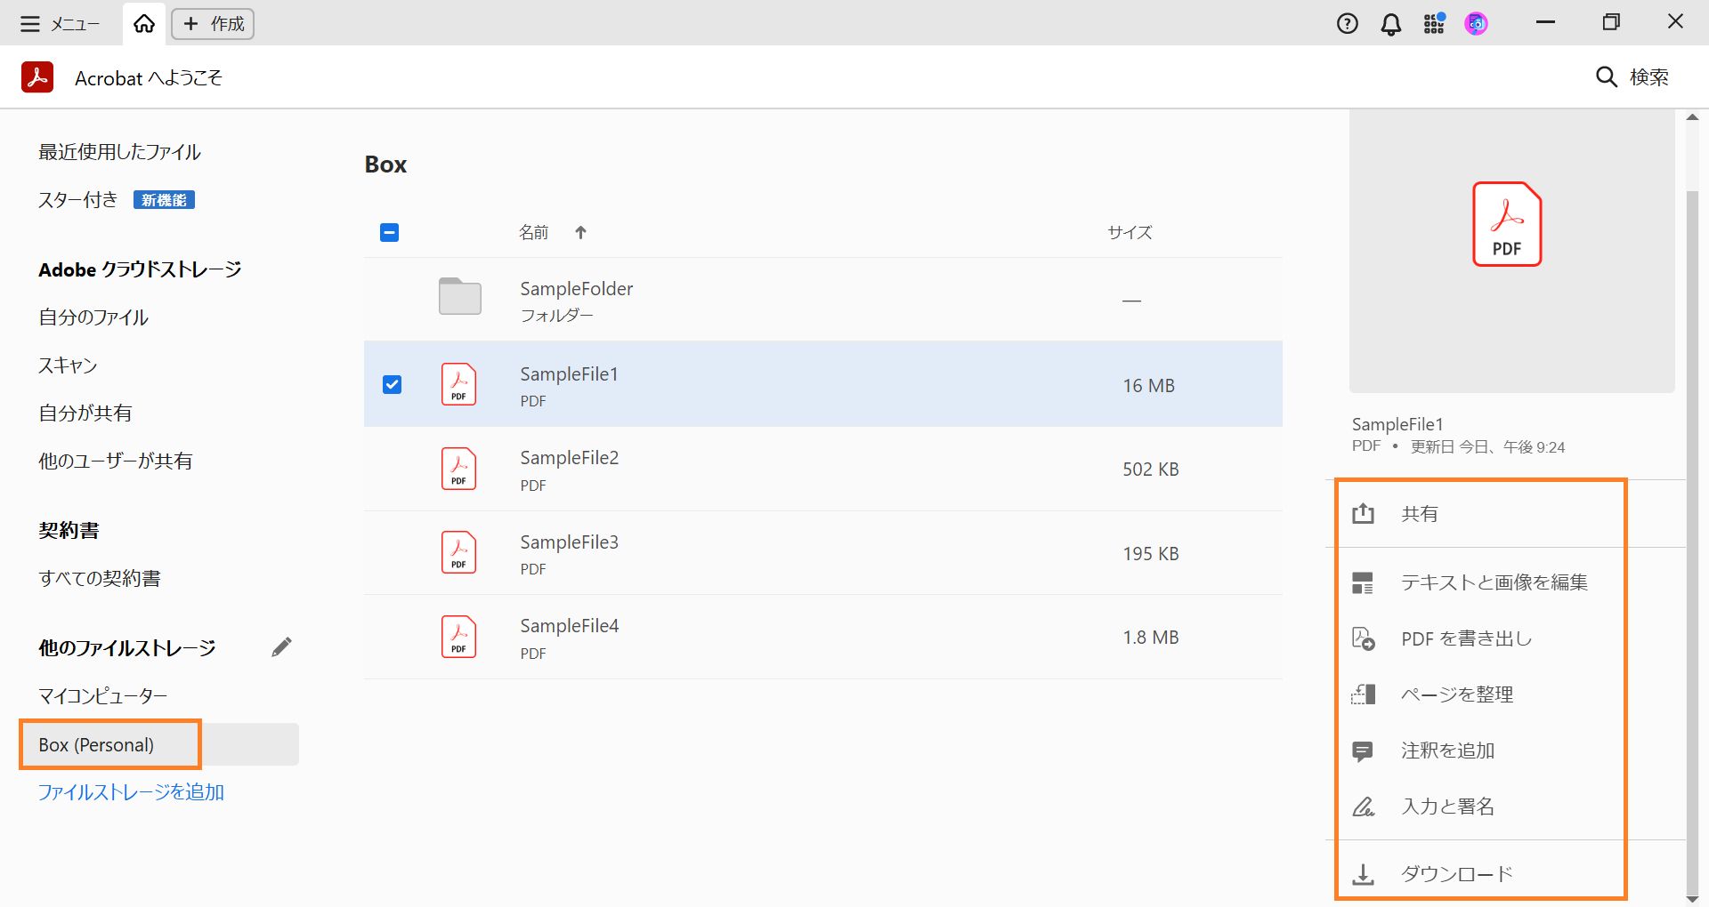Click ファイルストレージを追加 link
The height and width of the screenshot is (907, 1709).
point(131,792)
